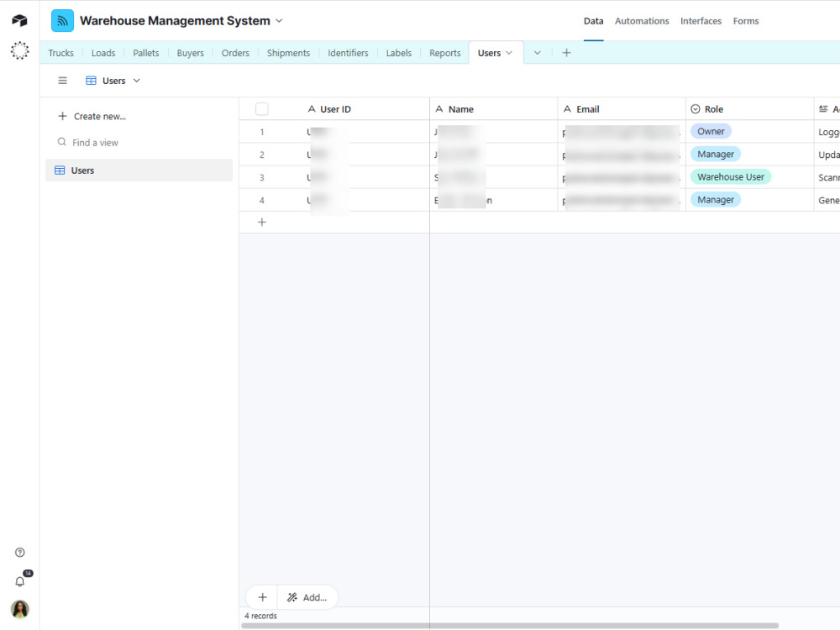Screen dimensions: 840x630
Task: Click the single select icon in Role header
Action: 696,109
